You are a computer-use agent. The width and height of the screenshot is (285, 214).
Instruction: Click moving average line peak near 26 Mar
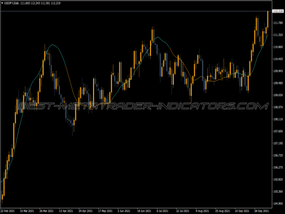point(53,45)
